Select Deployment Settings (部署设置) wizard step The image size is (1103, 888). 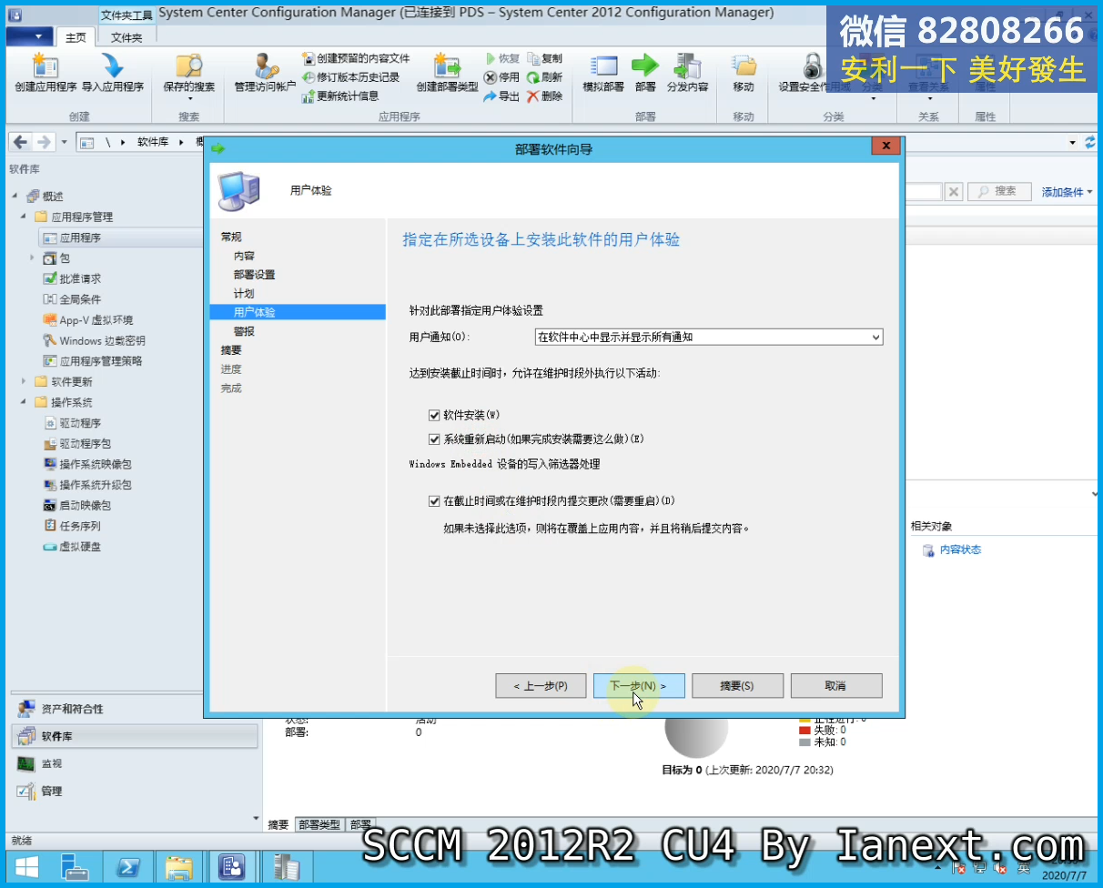click(254, 275)
